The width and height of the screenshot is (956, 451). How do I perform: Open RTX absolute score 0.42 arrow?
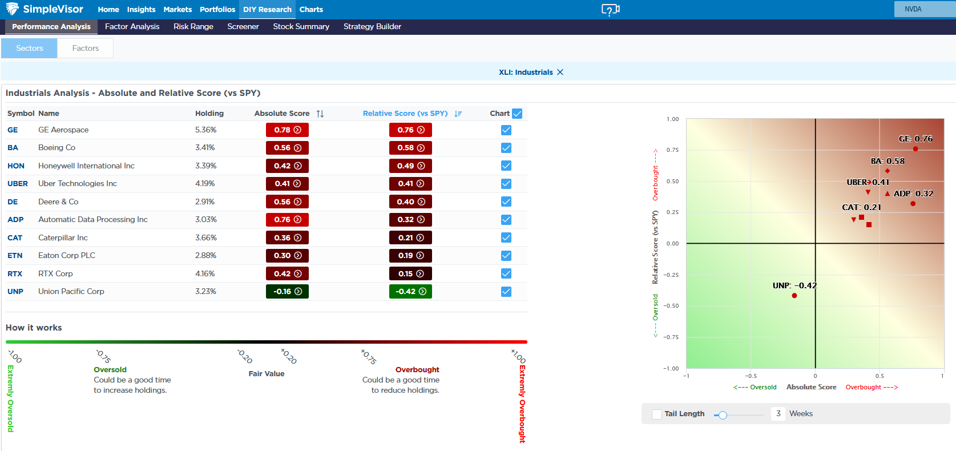tap(297, 274)
